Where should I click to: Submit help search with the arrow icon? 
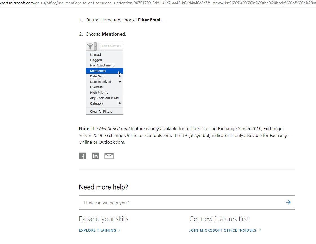click(x=288, y=202)
